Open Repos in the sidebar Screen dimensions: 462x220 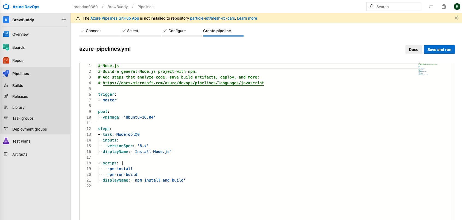click(x=35, y=61)
